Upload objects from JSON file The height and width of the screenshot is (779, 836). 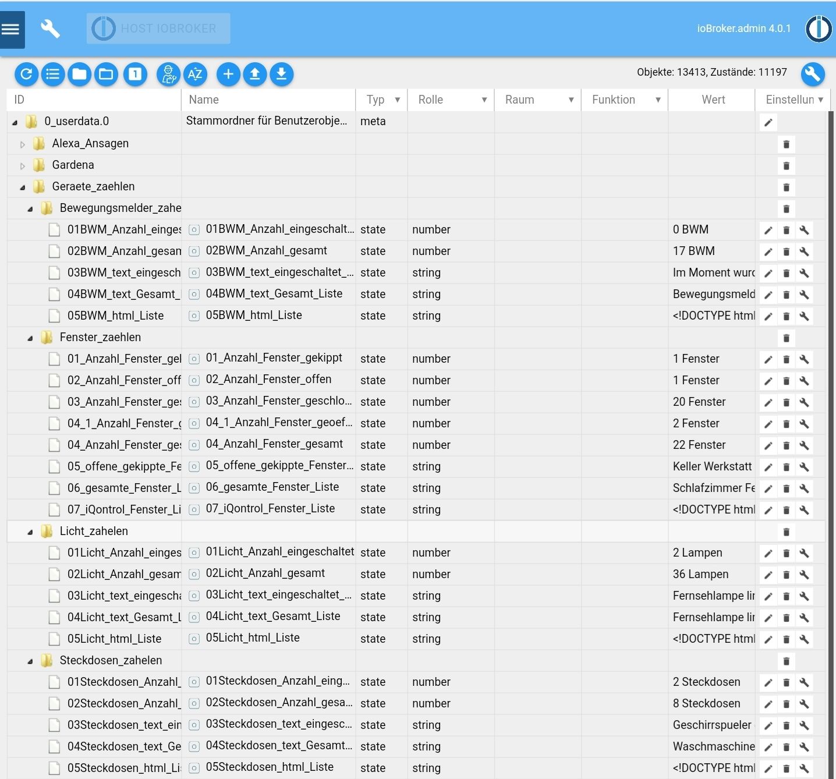pyautogui.click(x=255, y=74)
